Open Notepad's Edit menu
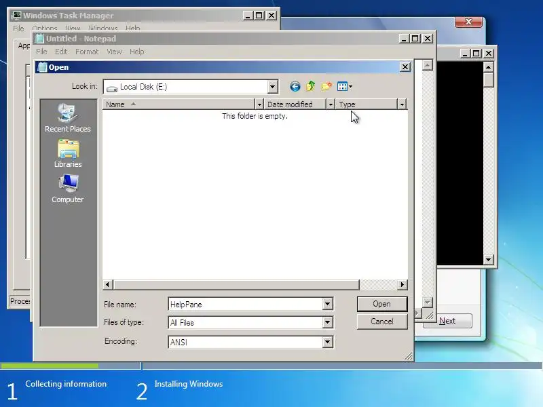Viewport: 543px width, 407px height. (61, 52)
